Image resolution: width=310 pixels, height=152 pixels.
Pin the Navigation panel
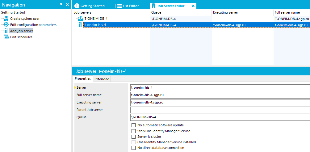tap(61, 5)
